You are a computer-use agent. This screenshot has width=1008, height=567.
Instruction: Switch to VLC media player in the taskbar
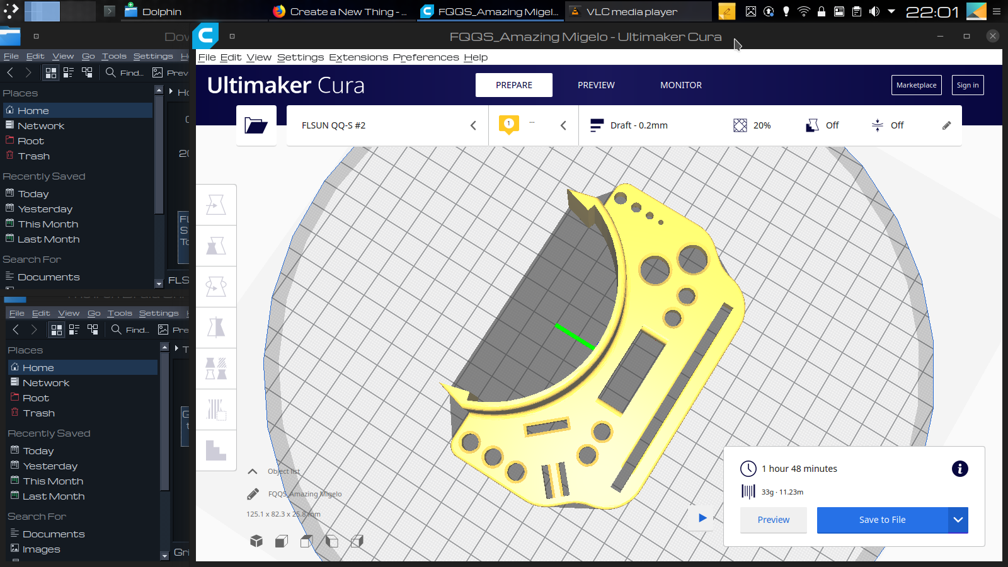[x=638, y=11]
